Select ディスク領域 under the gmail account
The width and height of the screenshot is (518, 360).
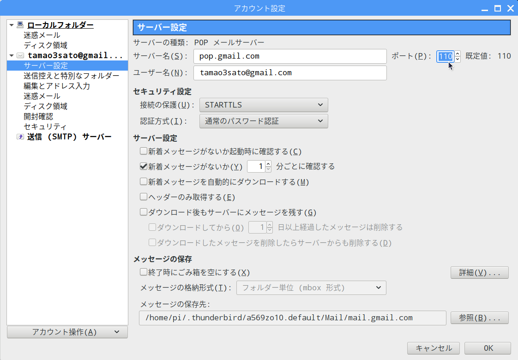point(46,106)
